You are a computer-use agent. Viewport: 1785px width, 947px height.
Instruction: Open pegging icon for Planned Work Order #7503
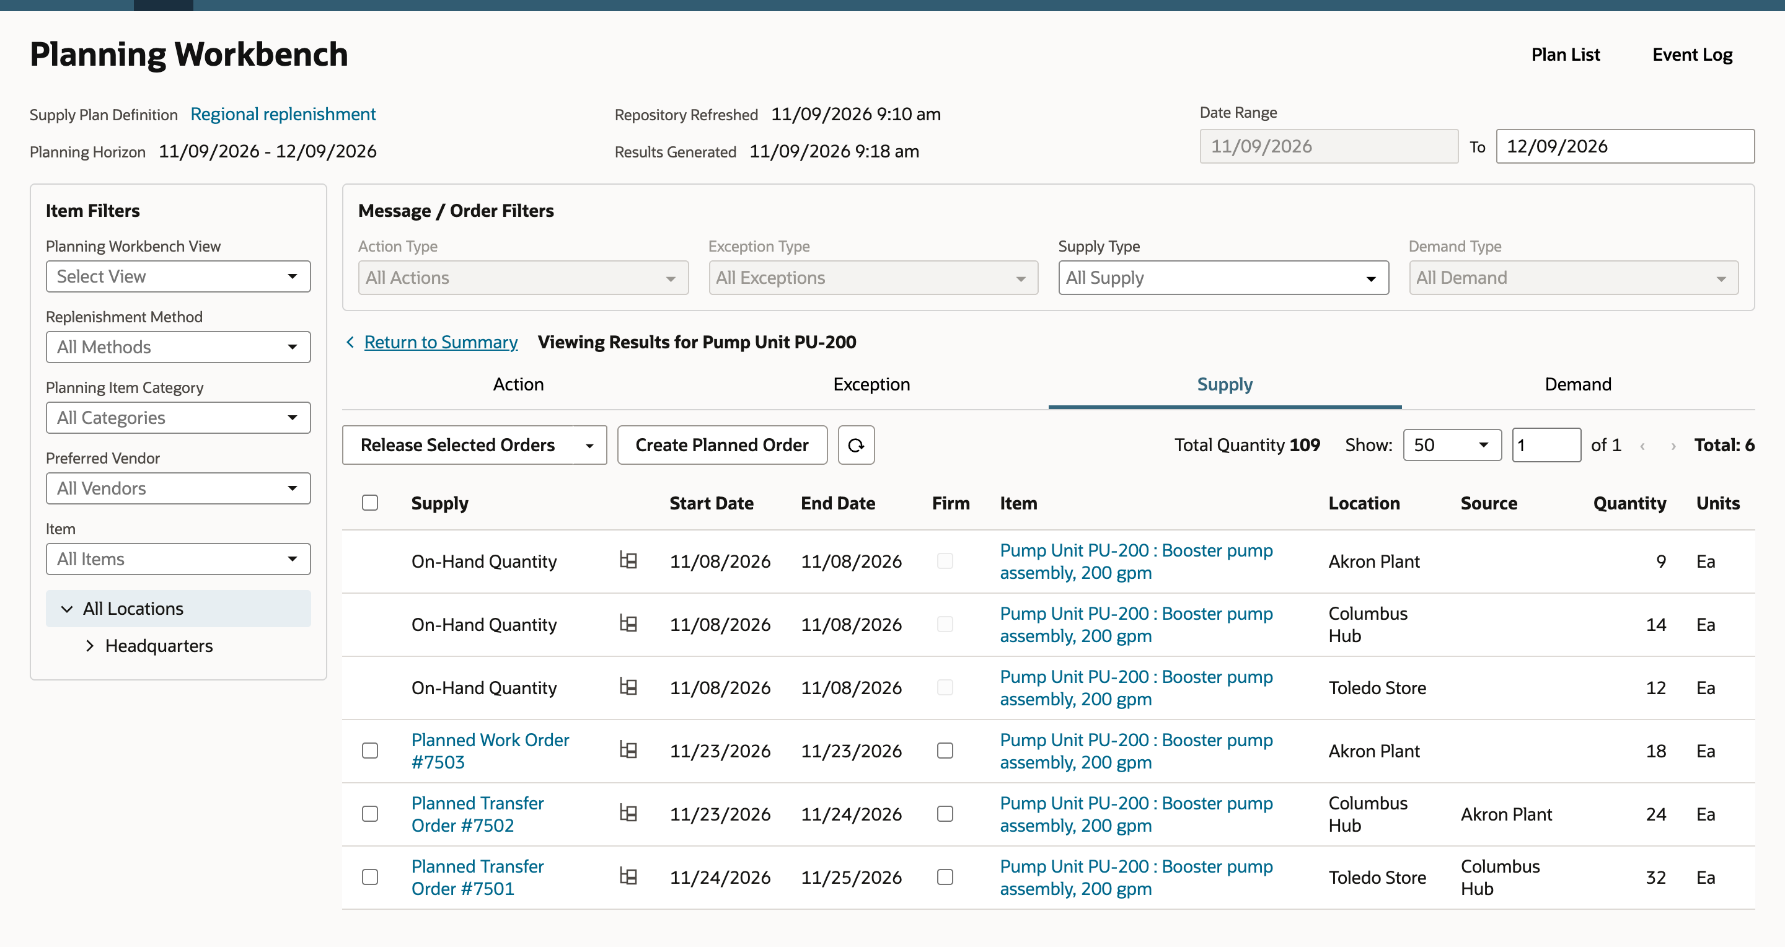pyautogui.click(x=628, y=751)
